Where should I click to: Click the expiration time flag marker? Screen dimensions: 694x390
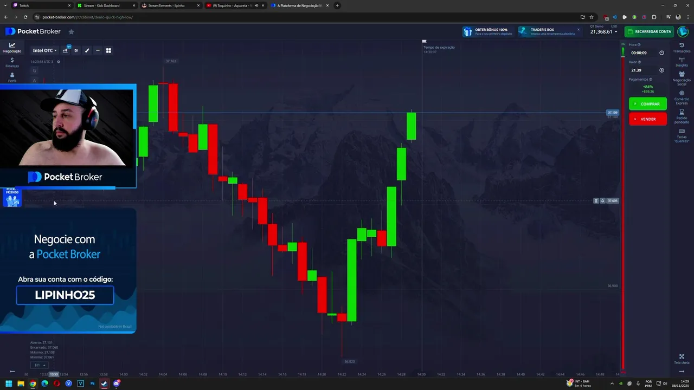click(425, 41)
